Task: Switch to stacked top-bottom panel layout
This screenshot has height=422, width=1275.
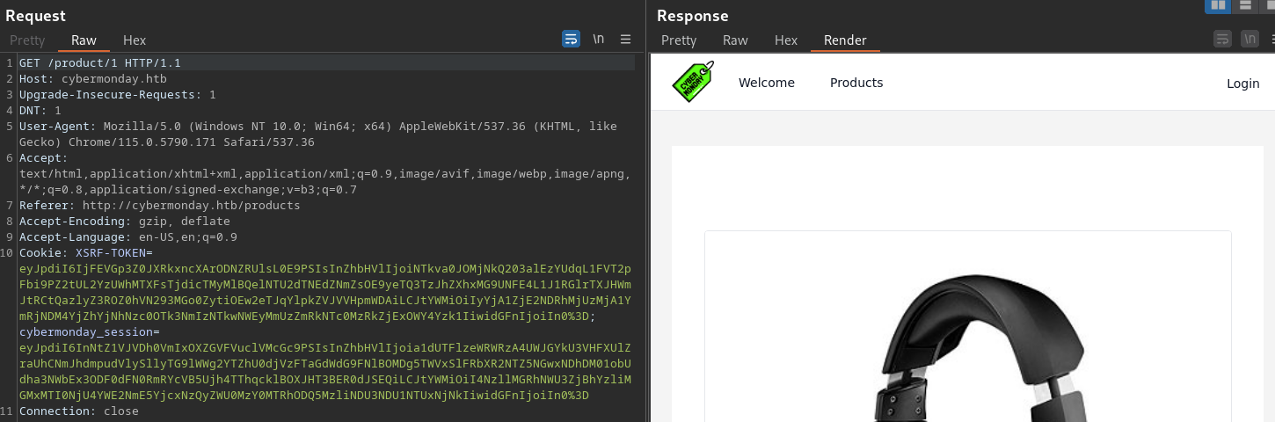Action: tap(1245, 5)
